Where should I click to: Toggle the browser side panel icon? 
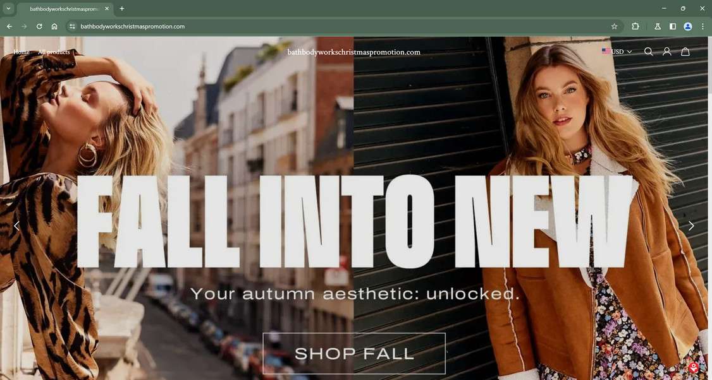pos(673,27)
